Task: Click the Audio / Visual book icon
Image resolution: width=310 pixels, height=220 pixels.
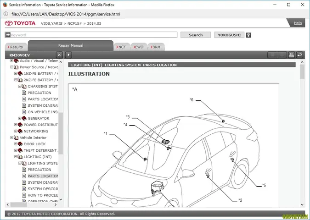Action: 16,61
